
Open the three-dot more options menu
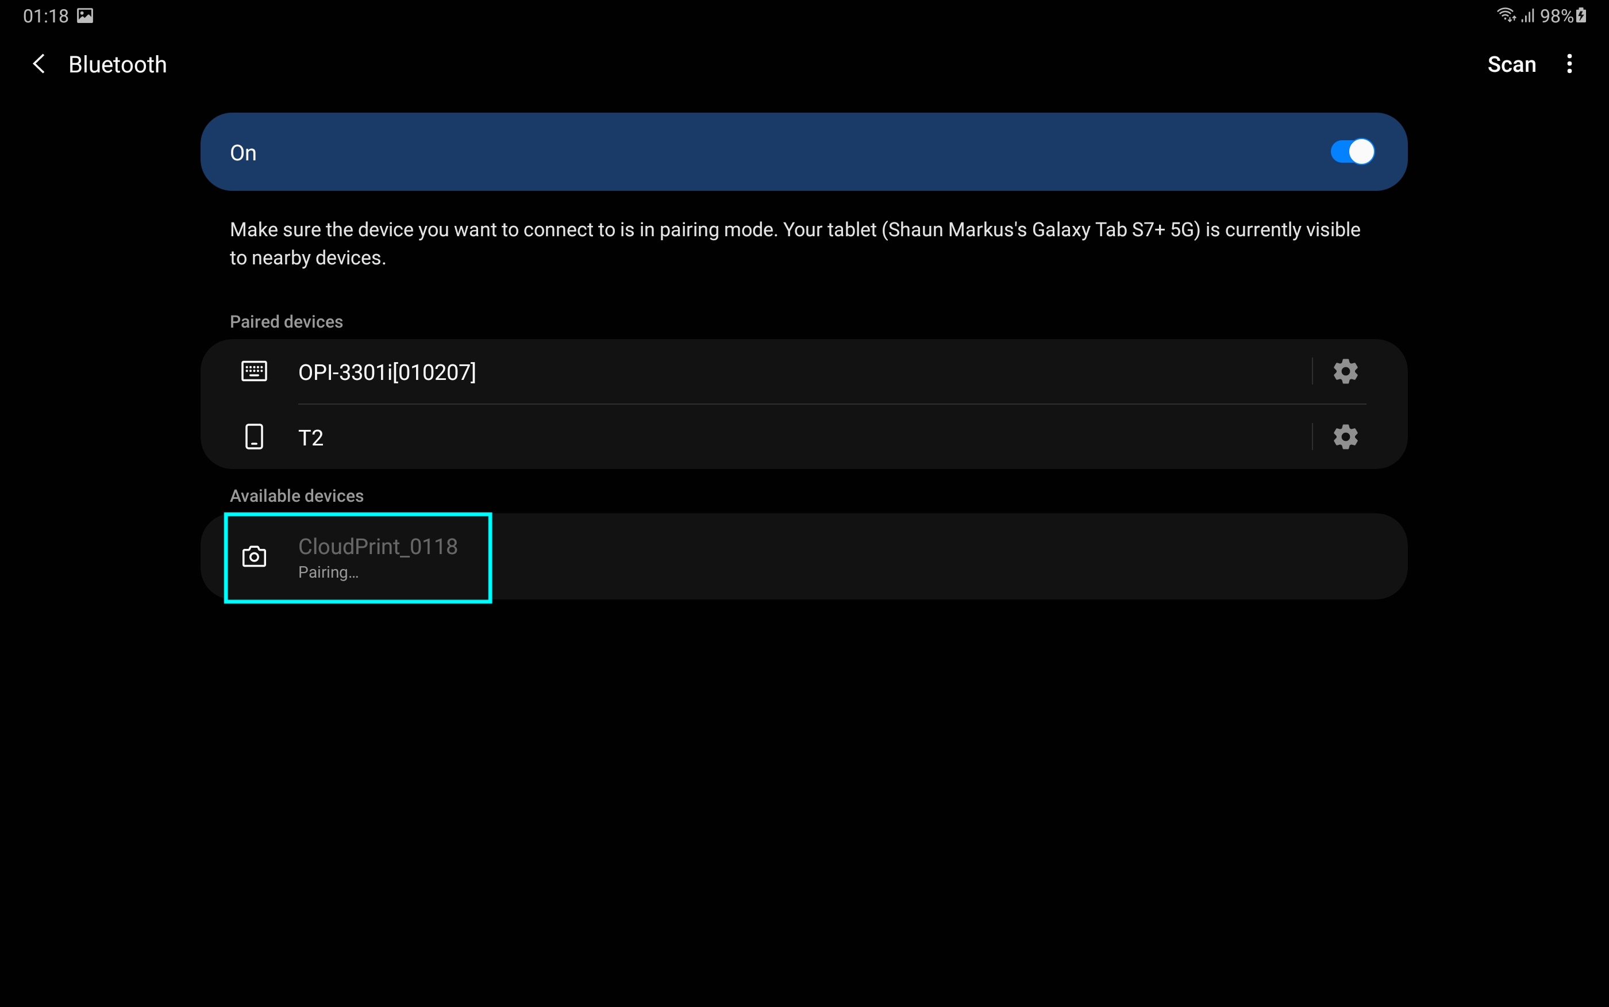point(1569,64)
